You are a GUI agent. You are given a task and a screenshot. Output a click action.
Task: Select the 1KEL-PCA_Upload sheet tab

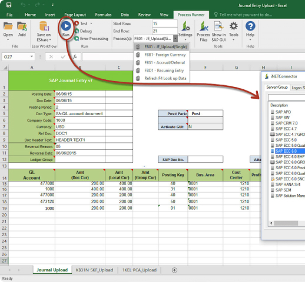pyautogui.click(x=140, y=270)
